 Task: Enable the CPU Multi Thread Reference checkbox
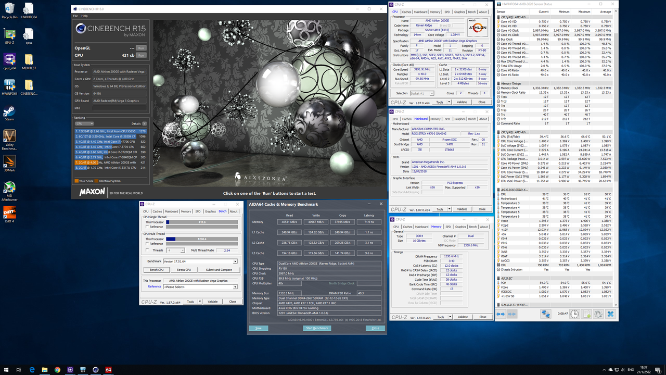tap(147, 244)
